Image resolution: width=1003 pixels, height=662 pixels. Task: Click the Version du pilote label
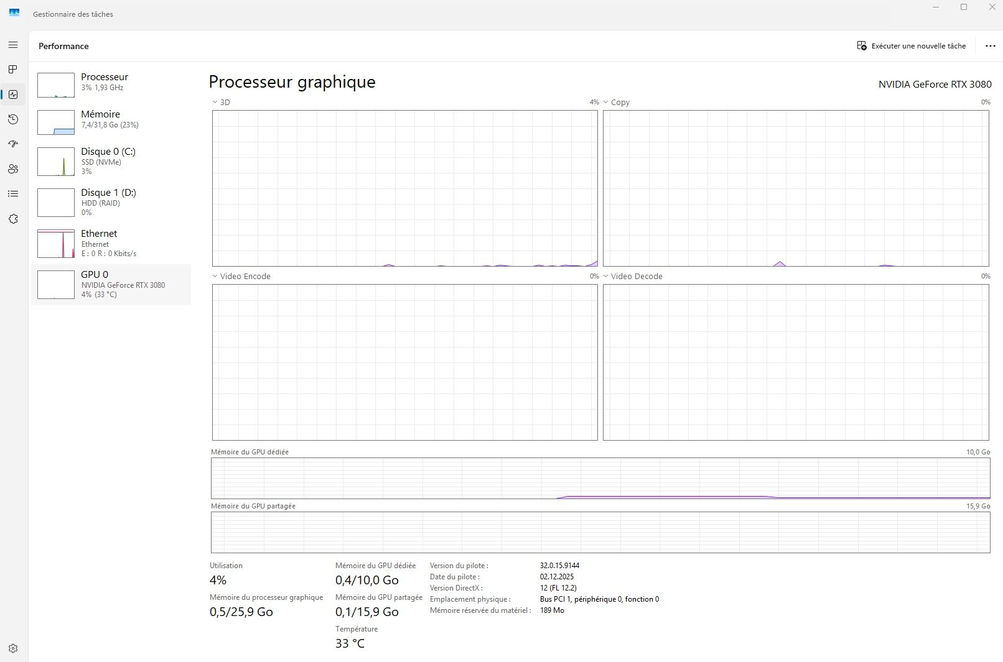[x=459, y=566]
